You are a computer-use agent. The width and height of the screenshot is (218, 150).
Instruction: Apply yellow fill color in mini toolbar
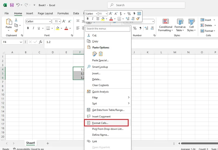tap(103, 18)
